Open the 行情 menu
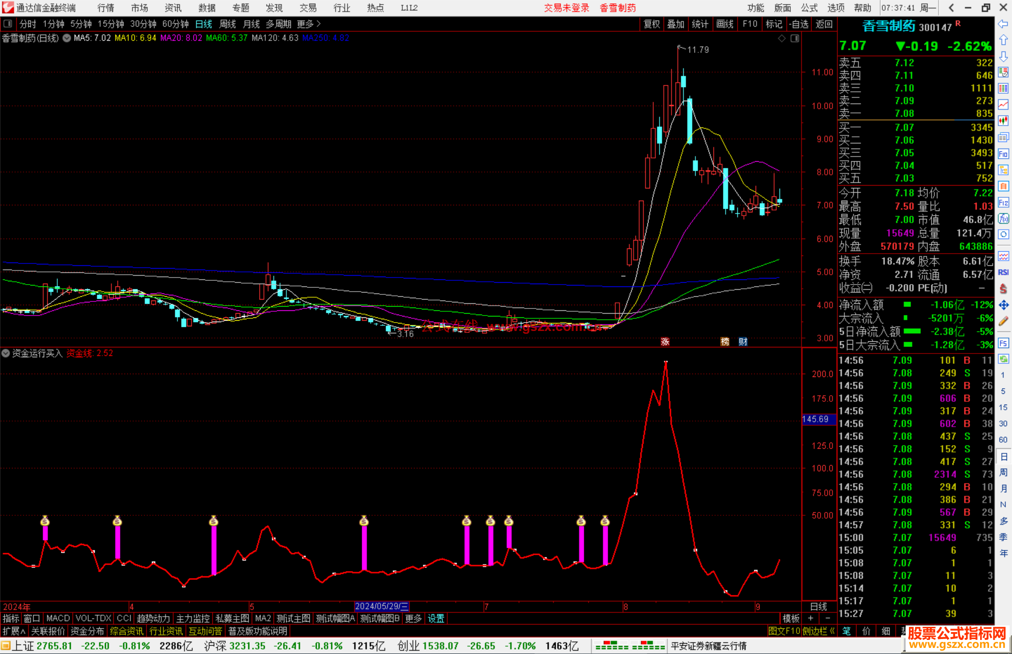This screenshot has height=654, width=1012. click(106, 8)
